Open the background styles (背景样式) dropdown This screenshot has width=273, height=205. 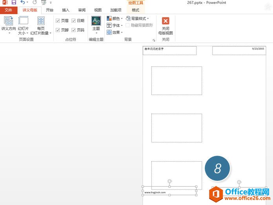(138, 18)
